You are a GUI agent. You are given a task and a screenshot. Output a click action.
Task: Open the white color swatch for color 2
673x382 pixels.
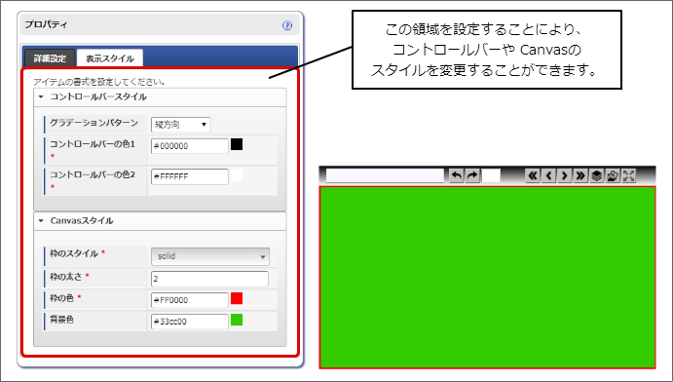[237, 174]
